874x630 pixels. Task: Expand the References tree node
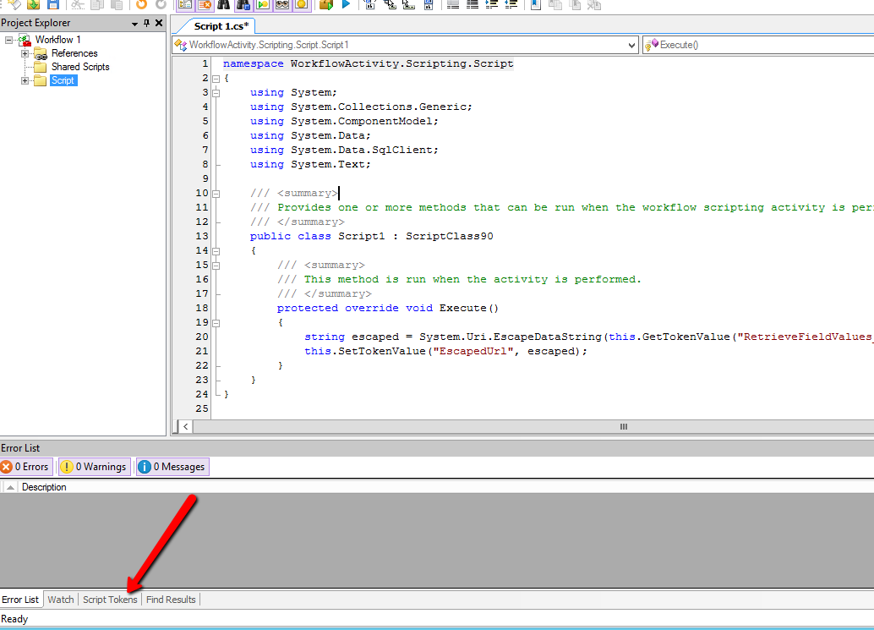[x=25, y=53]
